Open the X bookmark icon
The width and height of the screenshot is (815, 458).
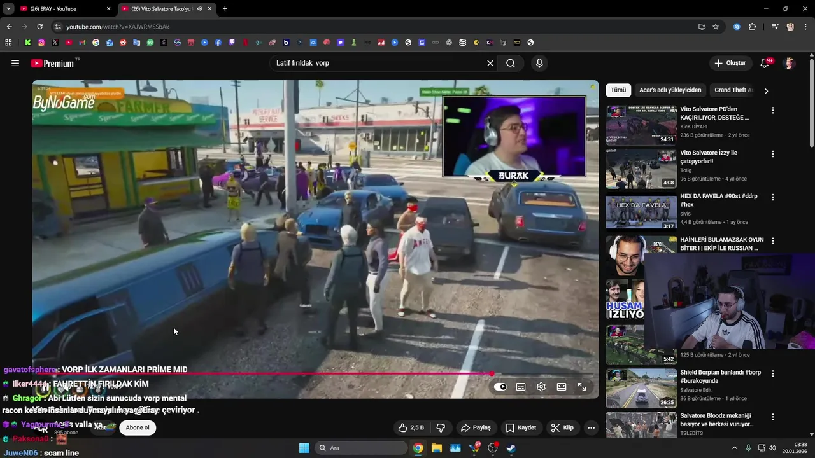click(55, 43)
